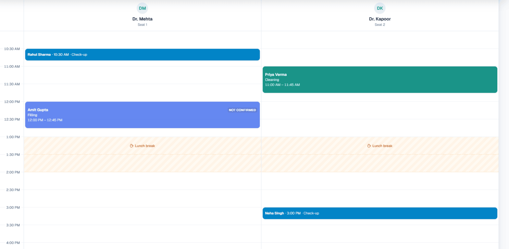Image resolution: width=509 pixels, height=249 pixels.
Task: Select the Dr. Mehta column header name
Action: click(142, 19)
